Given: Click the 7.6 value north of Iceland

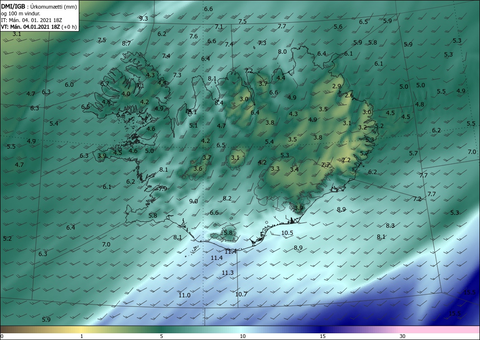Looking at the screenshot, I should [x=193, y=36].
